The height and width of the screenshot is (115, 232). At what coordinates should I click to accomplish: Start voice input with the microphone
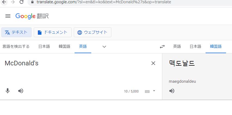coord(8,91)
